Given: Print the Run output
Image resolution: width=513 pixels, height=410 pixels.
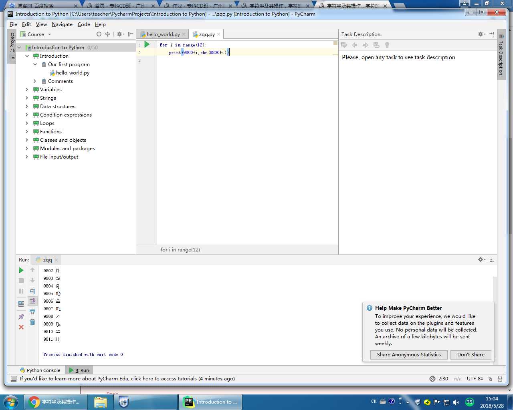Looking at the screenshot, I should coord(32,312).
